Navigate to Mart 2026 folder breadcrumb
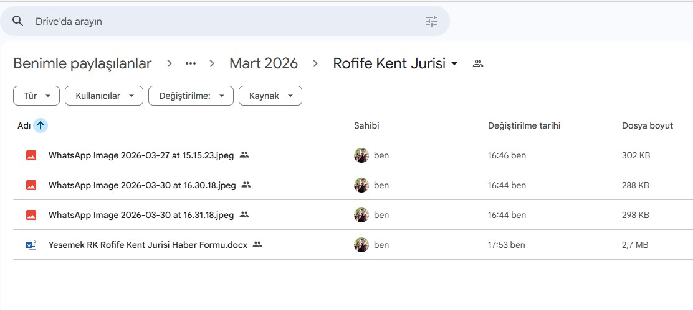 coord(264,63)
